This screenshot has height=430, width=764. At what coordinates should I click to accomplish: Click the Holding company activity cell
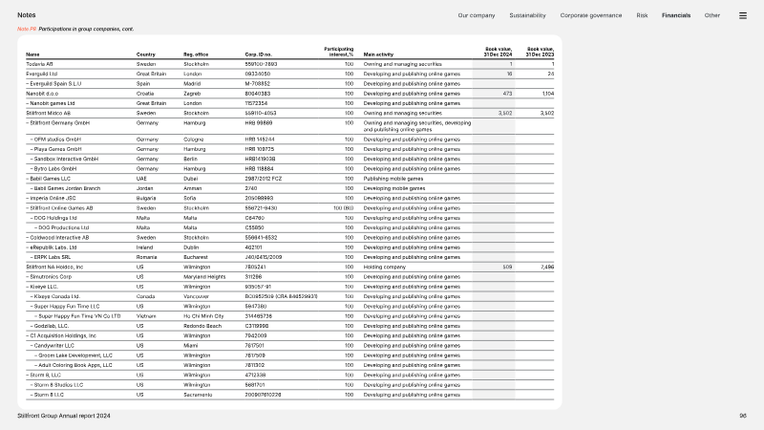385,268
